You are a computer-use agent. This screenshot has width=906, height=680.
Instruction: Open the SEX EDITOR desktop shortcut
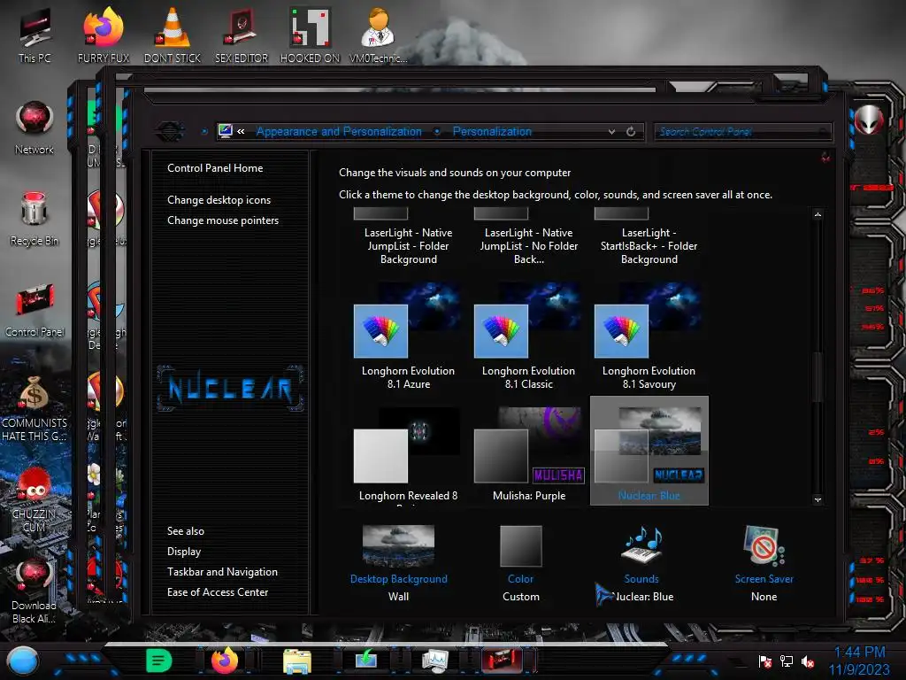pyautogui.click(x=242, y=35)
